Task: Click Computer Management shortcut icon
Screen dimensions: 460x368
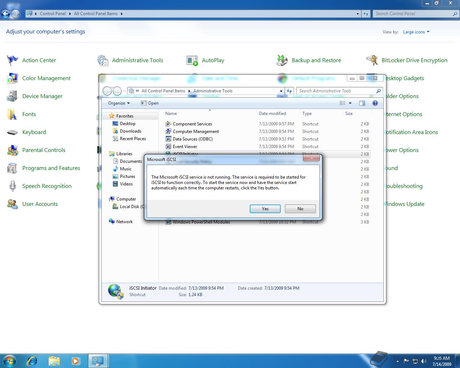Action: pos(168,131)
